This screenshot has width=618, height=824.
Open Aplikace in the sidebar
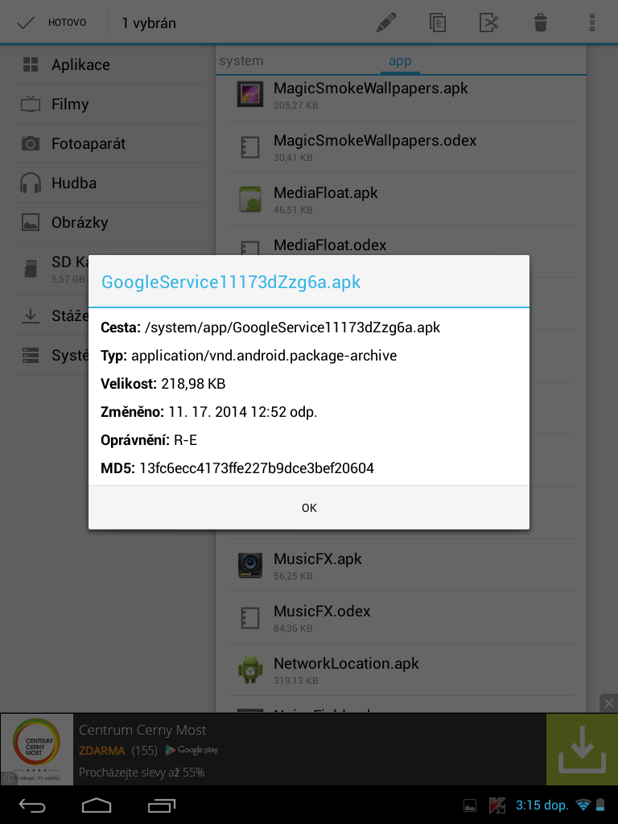coord(80,65)
